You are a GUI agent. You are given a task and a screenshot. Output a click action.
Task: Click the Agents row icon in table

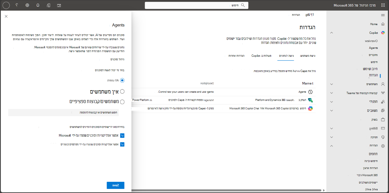point(310,92)
